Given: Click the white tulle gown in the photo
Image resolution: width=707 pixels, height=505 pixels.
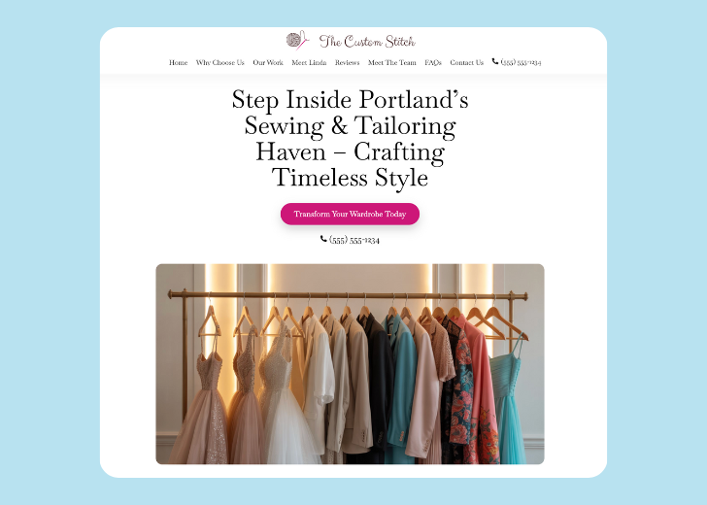Looking at the screenshot, I should (285, 397).
